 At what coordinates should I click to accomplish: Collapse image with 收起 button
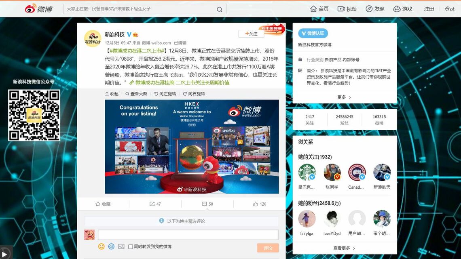click(112, 94)
